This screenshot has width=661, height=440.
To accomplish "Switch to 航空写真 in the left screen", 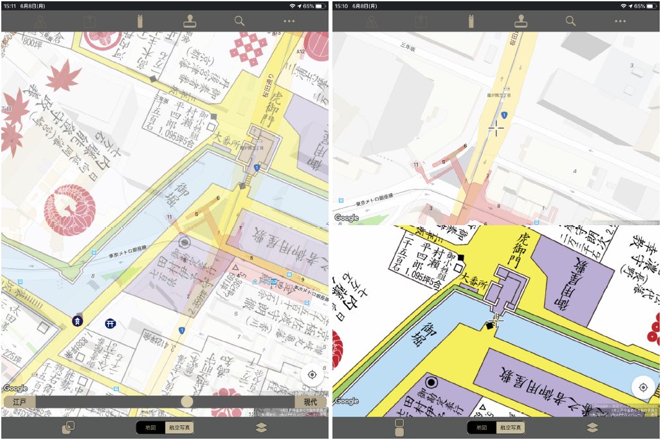I will pyautogui.click(x=179, y=428).
